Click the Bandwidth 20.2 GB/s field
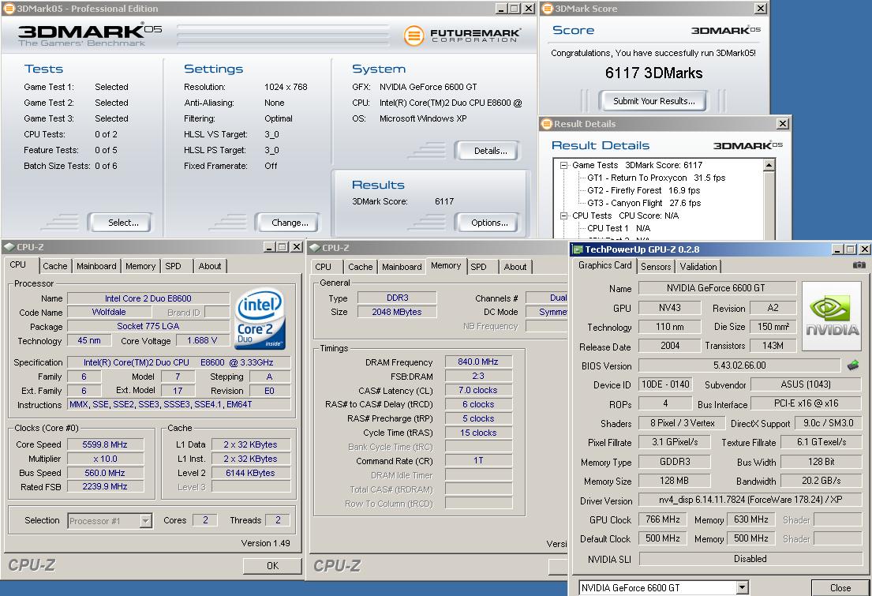The image size is (872, 596). coord(821,480)
